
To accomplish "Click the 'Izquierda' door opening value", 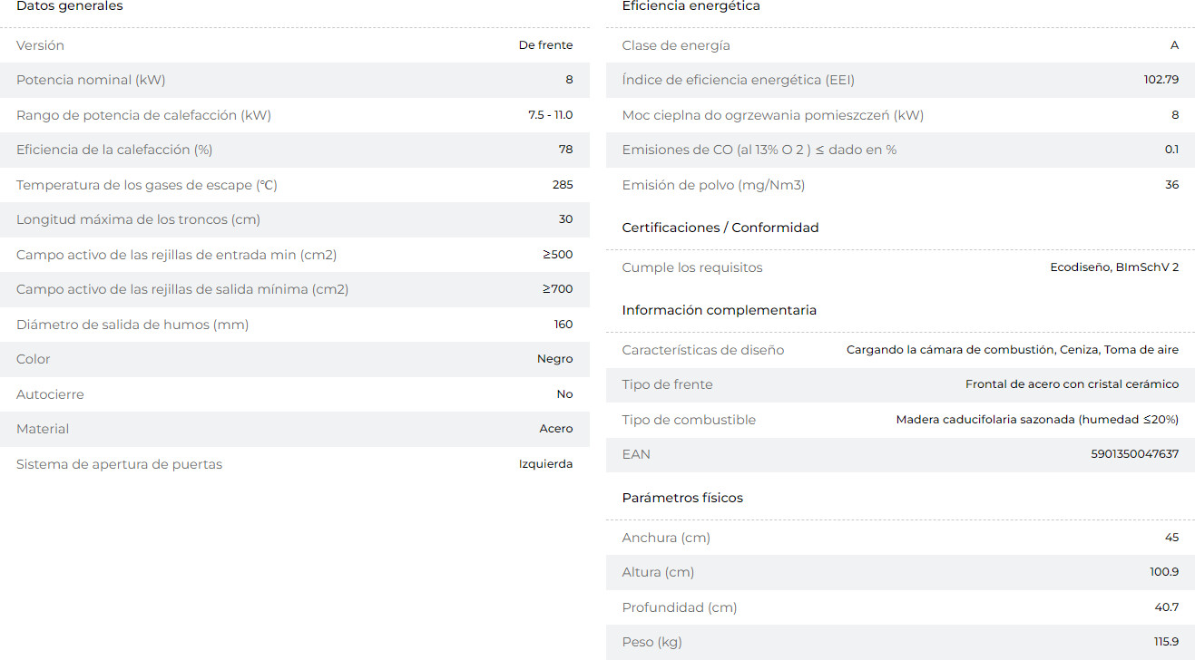I will pyautogui.click(x=545, y=464).
